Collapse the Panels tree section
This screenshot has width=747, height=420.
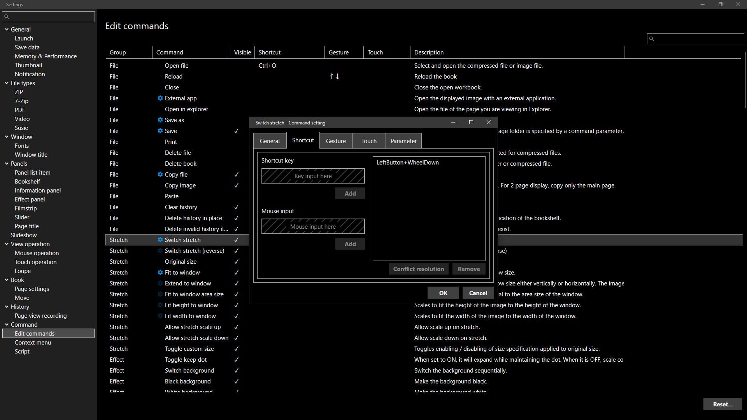[7, 164]
